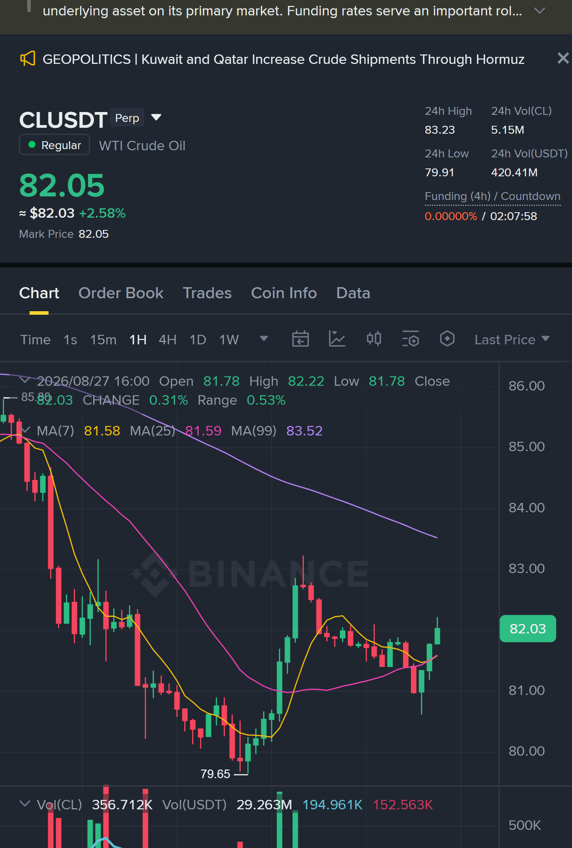
Task: Click the 24h Low value 79.91
Action: (x=439, y=172)
